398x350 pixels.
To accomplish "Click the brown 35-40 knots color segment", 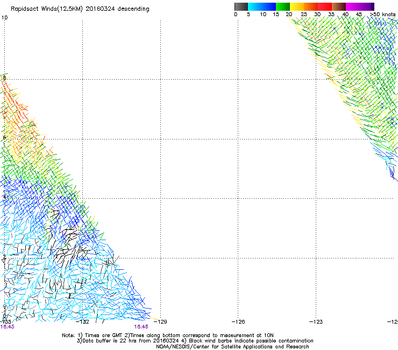I will tap(339, 6).
